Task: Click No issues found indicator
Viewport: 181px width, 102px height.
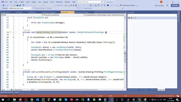Action: tap(16, 90)
